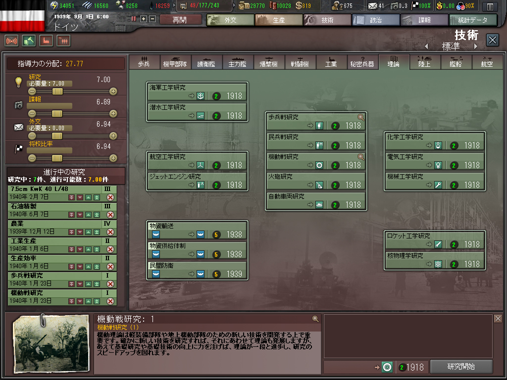This screenshot has width=507, height=380.
Task: Open the 秘密兵器 tech tab
Action: 362,63
